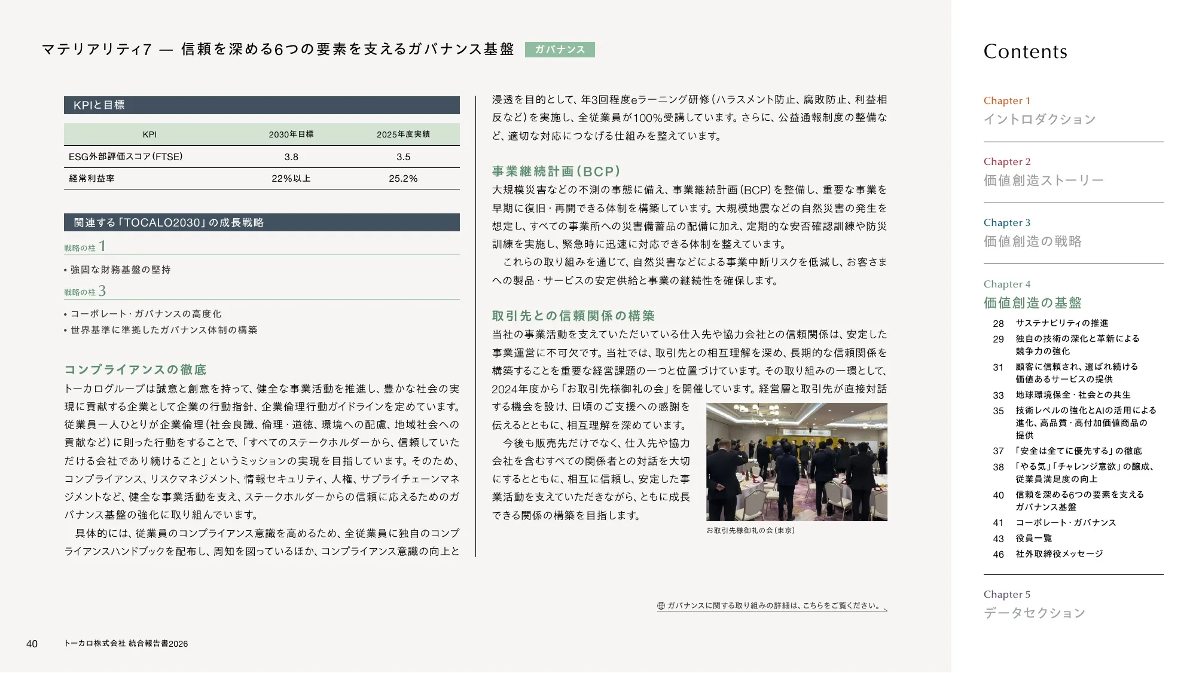Open Chapter 1 イントロダクション in Contents
Screen dimensions: 1196x673
click(1039, 111)
